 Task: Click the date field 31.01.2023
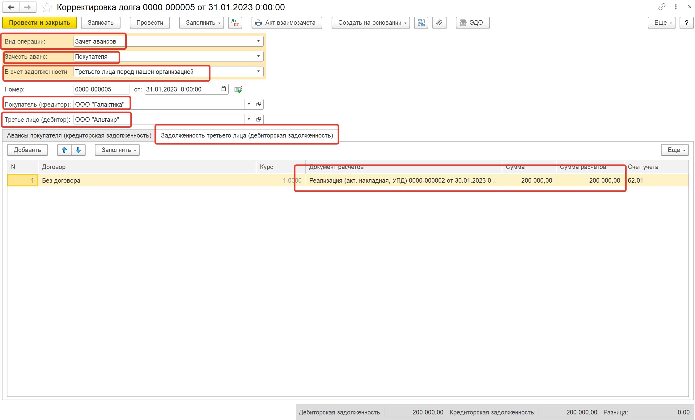pos(182,89)
